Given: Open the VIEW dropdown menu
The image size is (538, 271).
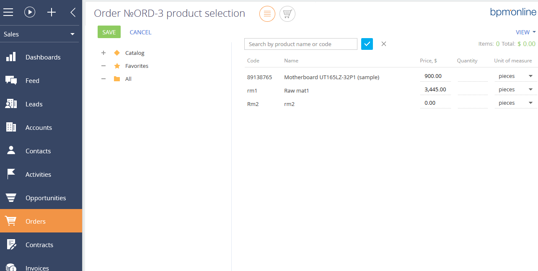Looking at the screenshot, I should [x=526, y=32].
